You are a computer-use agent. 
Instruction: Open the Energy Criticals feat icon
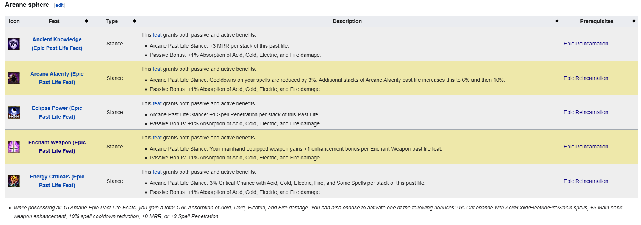pos(14,181)
